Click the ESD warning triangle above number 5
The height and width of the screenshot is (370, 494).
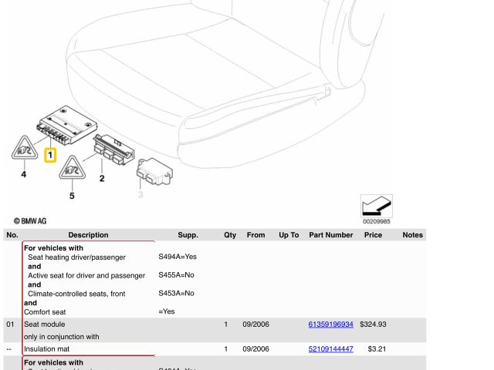click(x=72, y=168)
